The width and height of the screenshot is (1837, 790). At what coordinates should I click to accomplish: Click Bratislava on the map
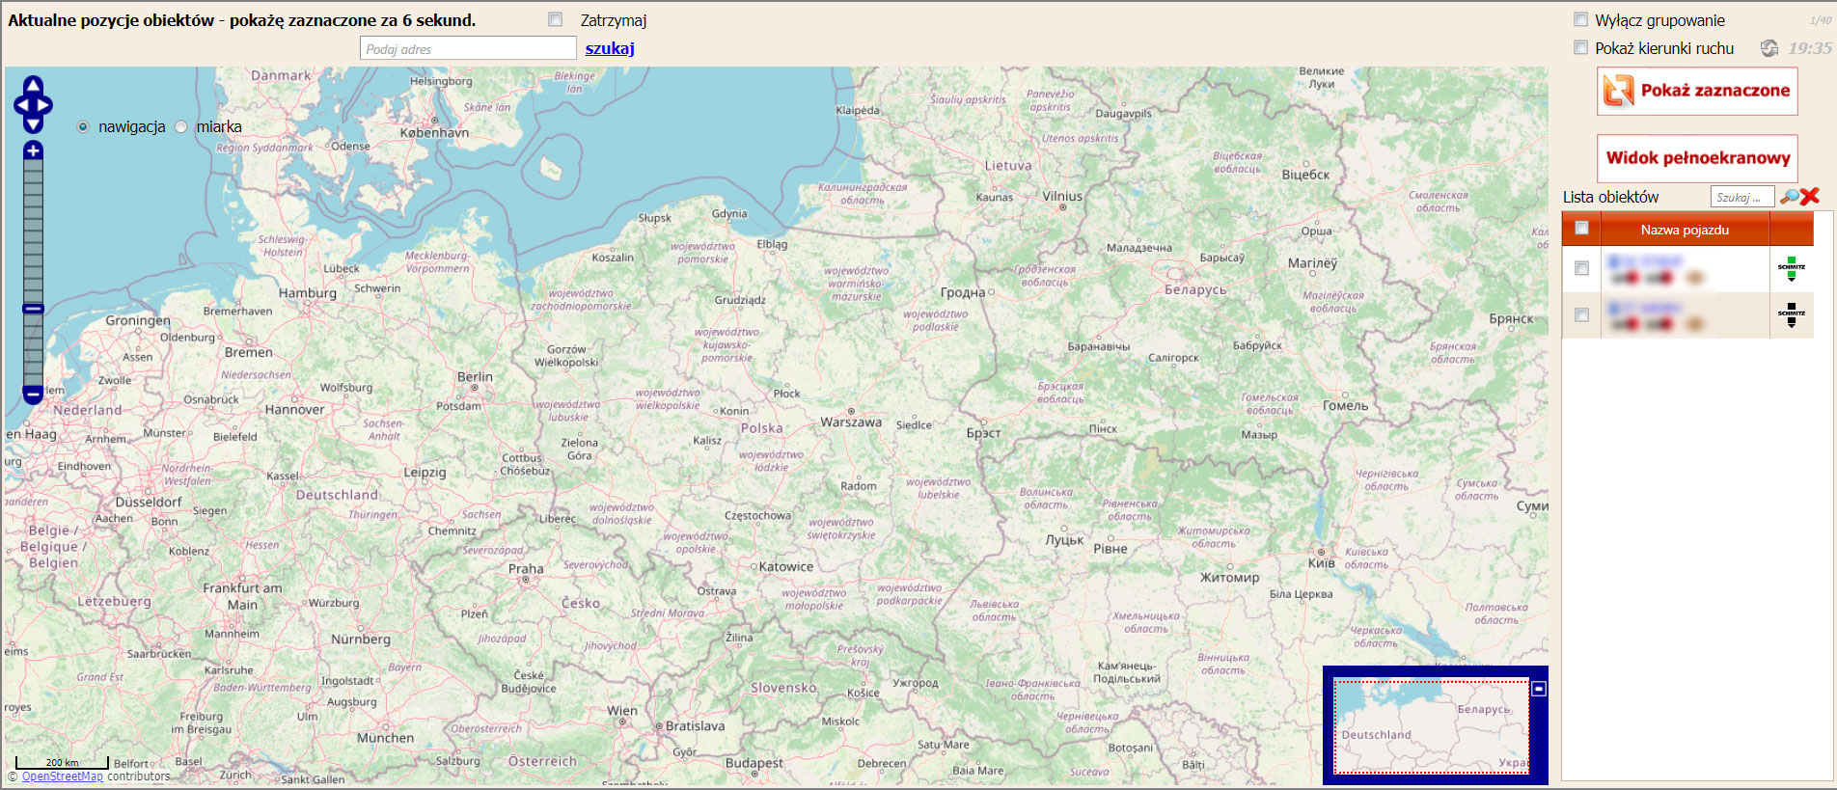695,726
